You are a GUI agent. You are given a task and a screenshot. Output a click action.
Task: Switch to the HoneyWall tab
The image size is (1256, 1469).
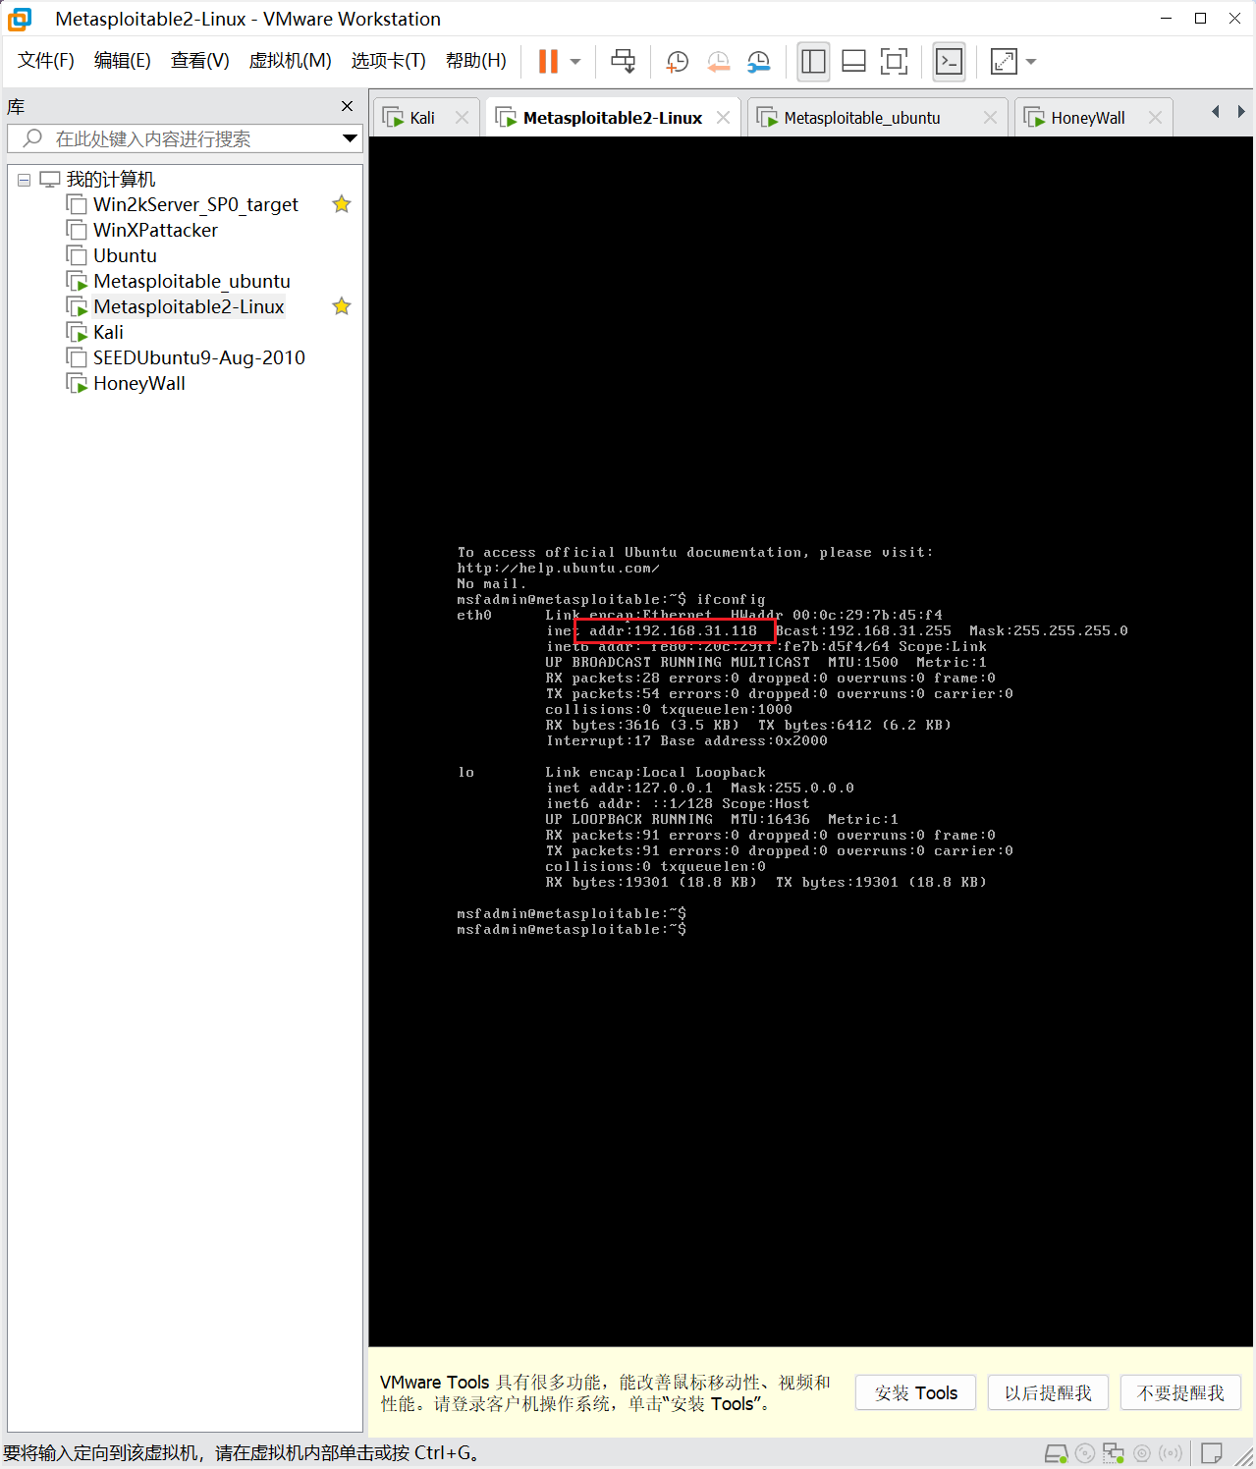(1088, 118)
